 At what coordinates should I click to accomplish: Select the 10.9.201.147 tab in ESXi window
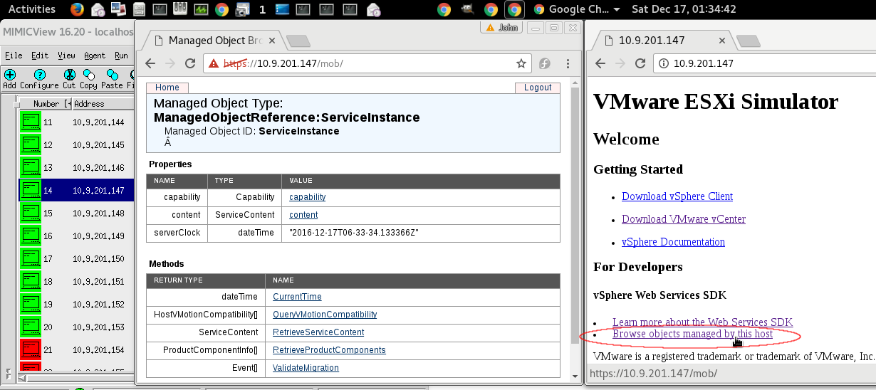[x=664, y=40]
